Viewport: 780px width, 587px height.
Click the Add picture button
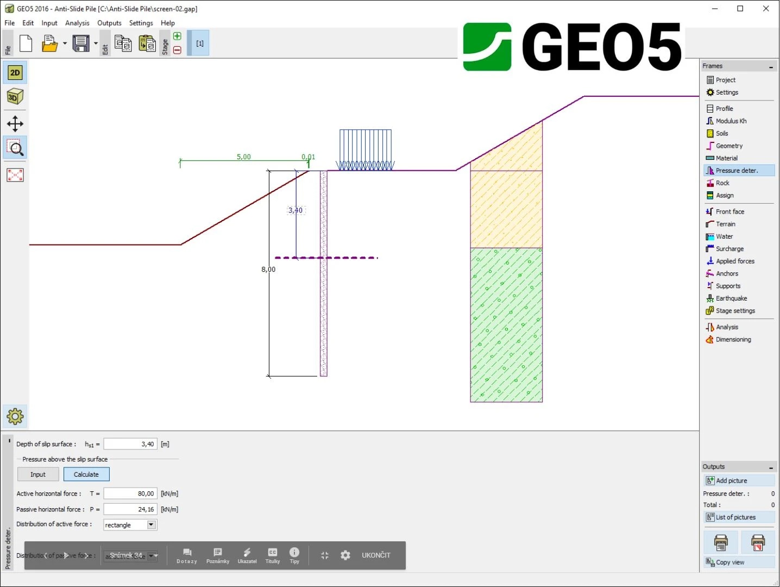739,481
